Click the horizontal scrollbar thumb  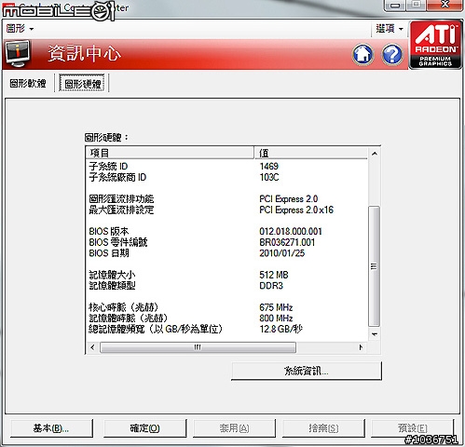click(198, 347)
